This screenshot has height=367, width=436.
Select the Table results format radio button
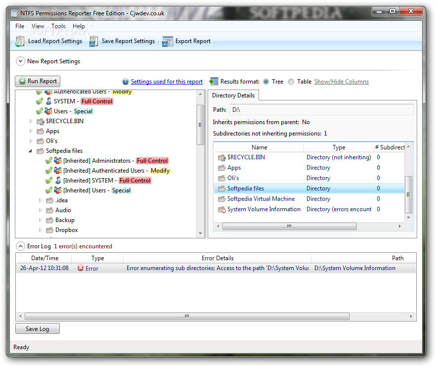(291, 82)
